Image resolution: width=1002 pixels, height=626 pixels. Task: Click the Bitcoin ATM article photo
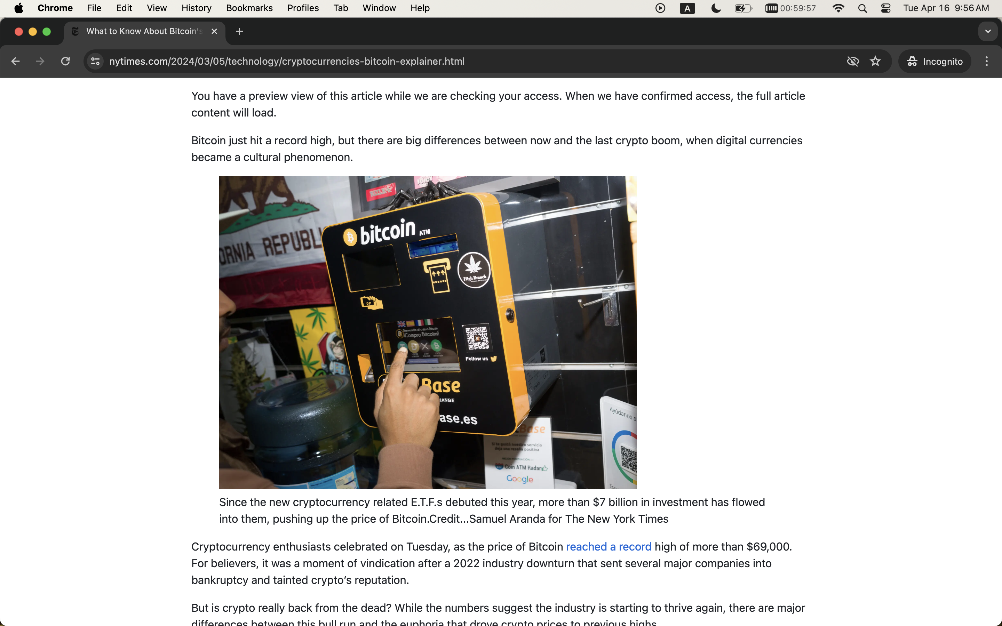(x=428, y=332)
